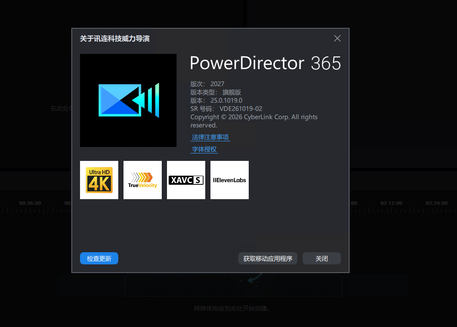Screen dimensions: 457x327
Task: Close the About dialog with X
Action: (x=337, y=38)
